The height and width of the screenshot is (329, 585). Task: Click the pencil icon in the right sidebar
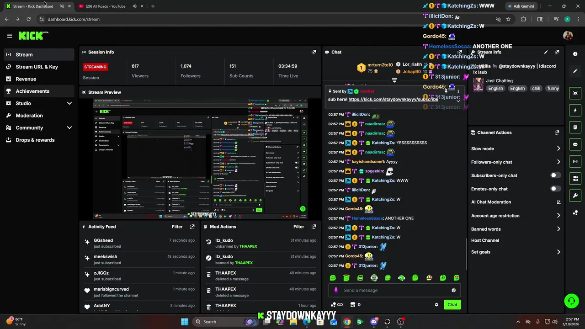[x=575, y=71]
